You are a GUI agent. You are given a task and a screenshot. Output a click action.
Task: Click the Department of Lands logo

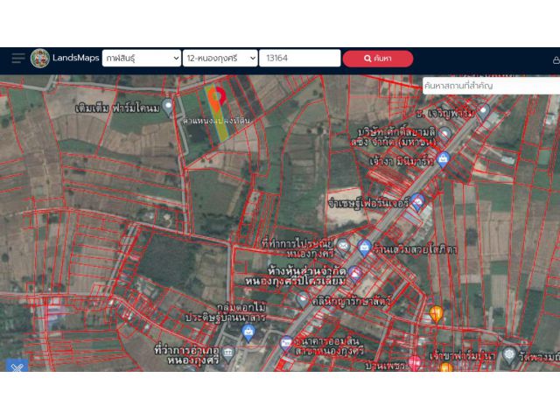pos(40,58)
